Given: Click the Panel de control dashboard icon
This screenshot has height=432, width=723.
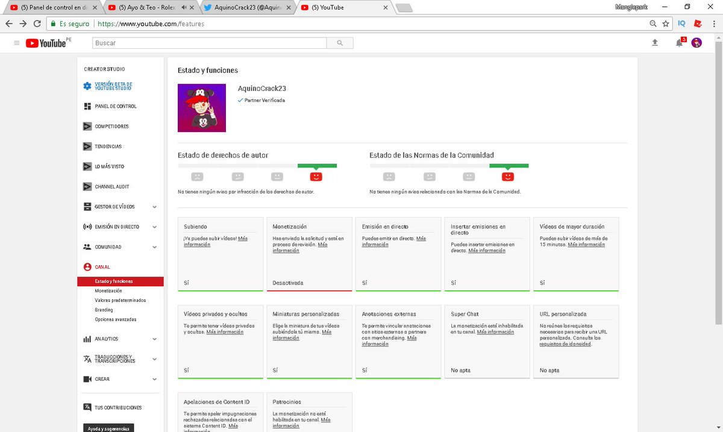Looking at the screenshot, I should click(87, 106).
